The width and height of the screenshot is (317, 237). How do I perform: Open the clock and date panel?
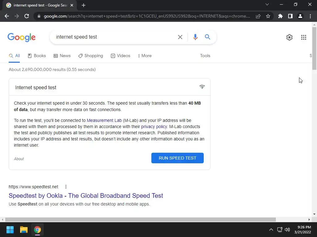[x=303, y=230]
